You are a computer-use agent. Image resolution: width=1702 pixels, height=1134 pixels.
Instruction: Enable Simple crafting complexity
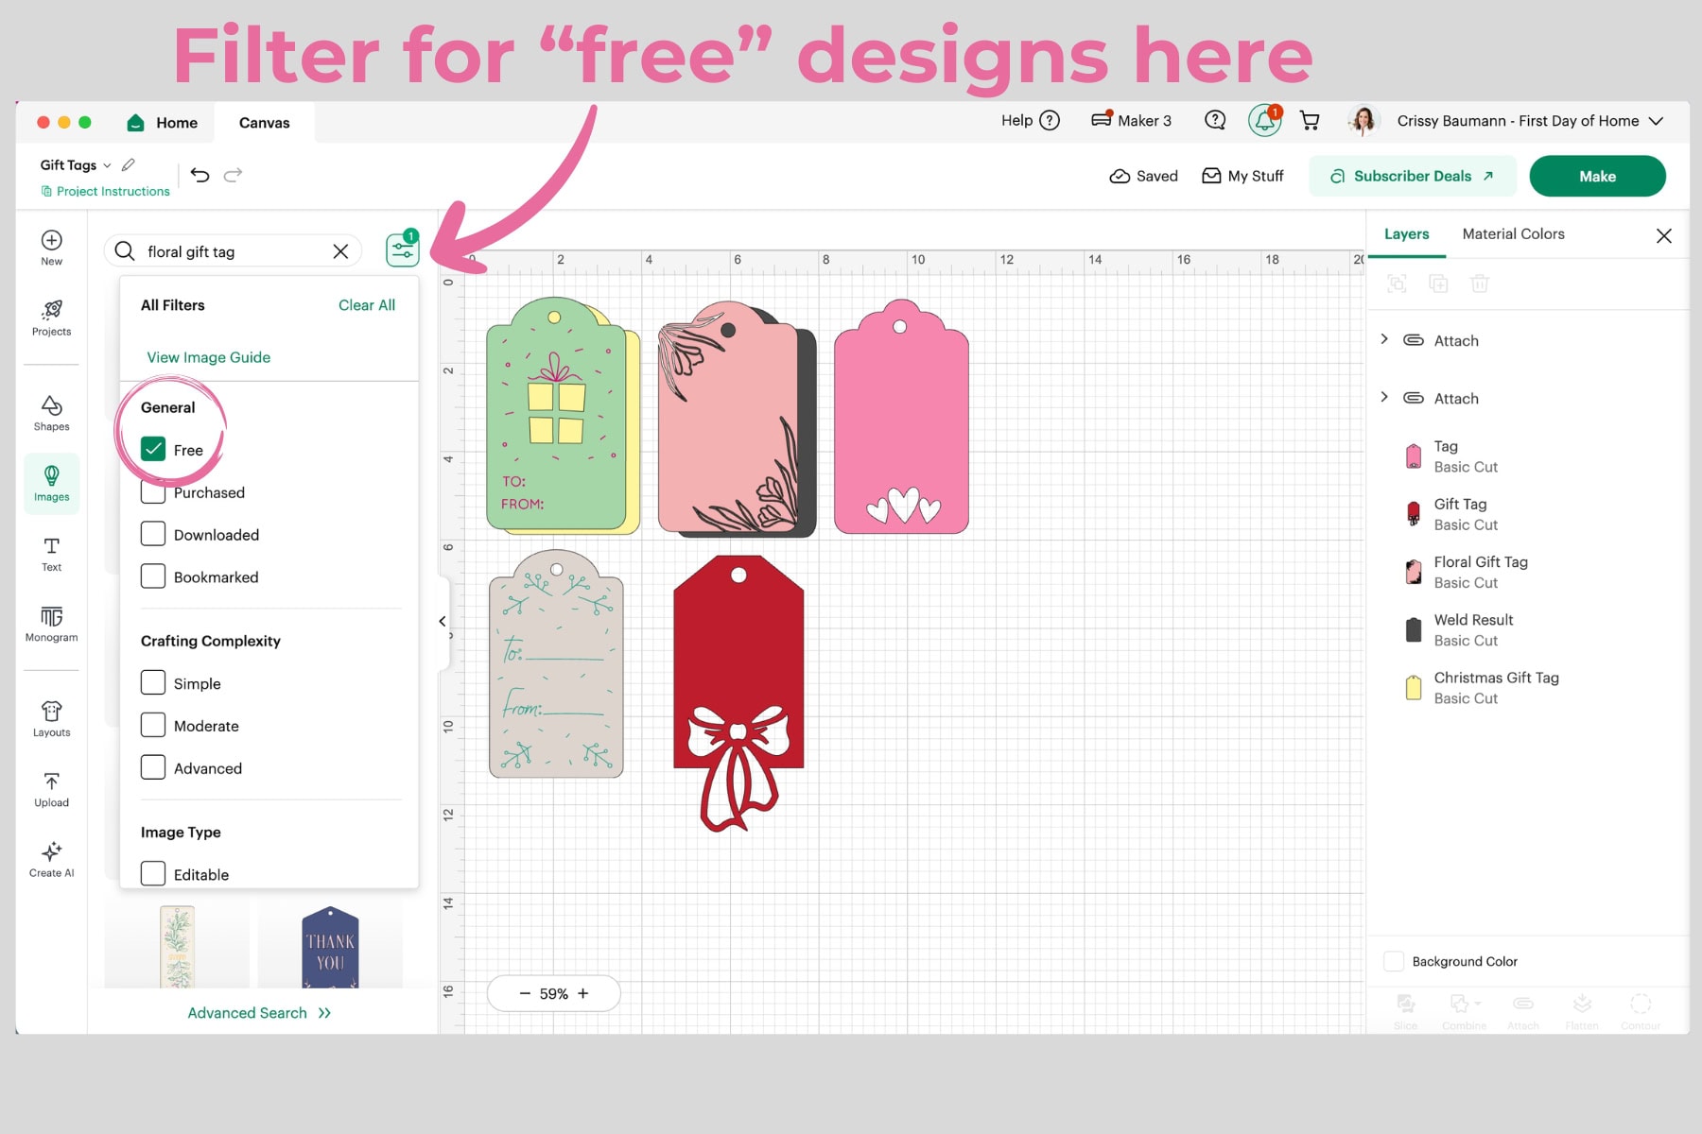coord(153,682)
